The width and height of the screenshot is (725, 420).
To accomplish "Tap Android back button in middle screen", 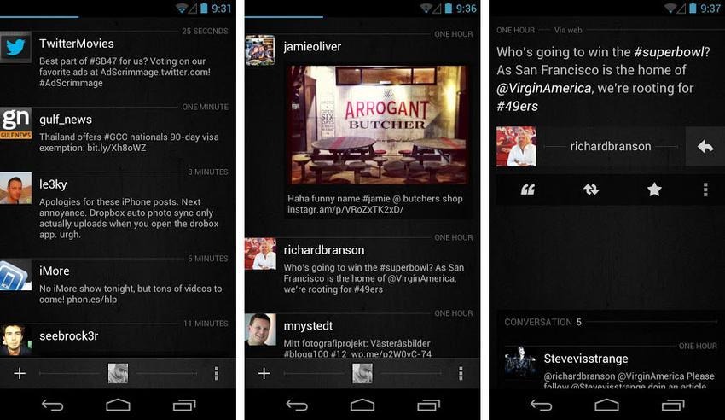I will pos(297,405).
